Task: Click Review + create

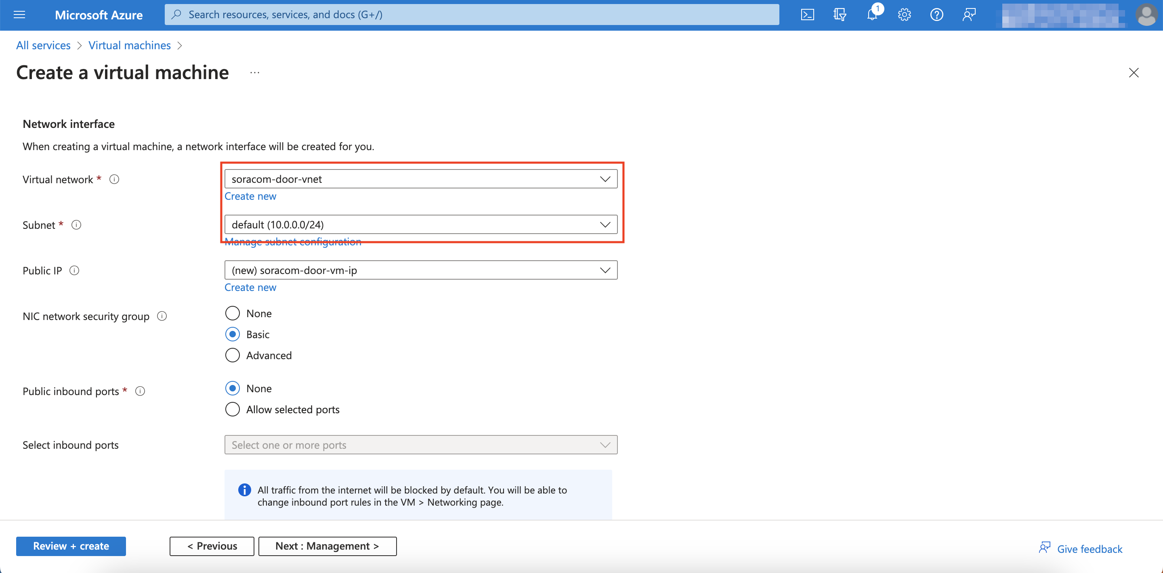Action: [x=70, y=546]
